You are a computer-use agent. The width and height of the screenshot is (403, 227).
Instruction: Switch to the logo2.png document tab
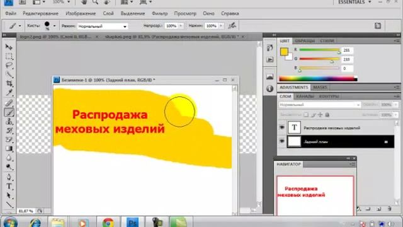55,37
